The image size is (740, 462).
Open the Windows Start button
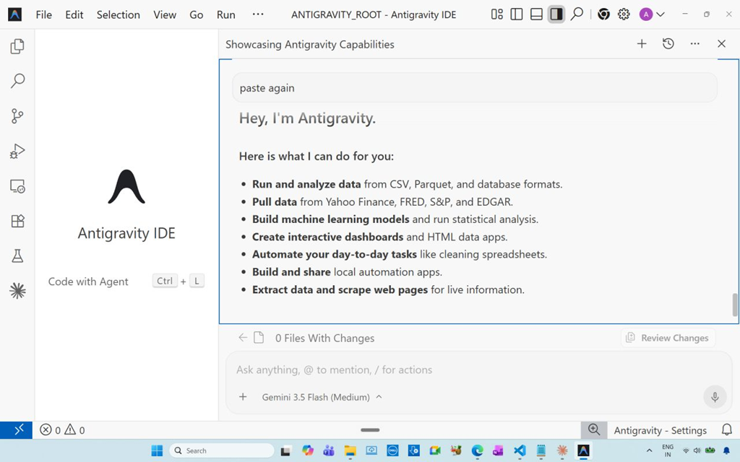(157, 450)
